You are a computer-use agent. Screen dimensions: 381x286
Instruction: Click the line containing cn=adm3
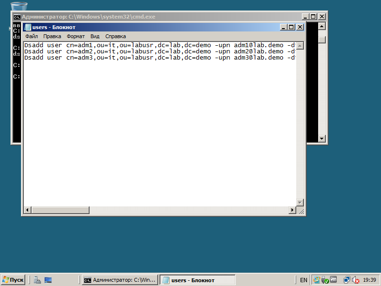coord(160,58)
